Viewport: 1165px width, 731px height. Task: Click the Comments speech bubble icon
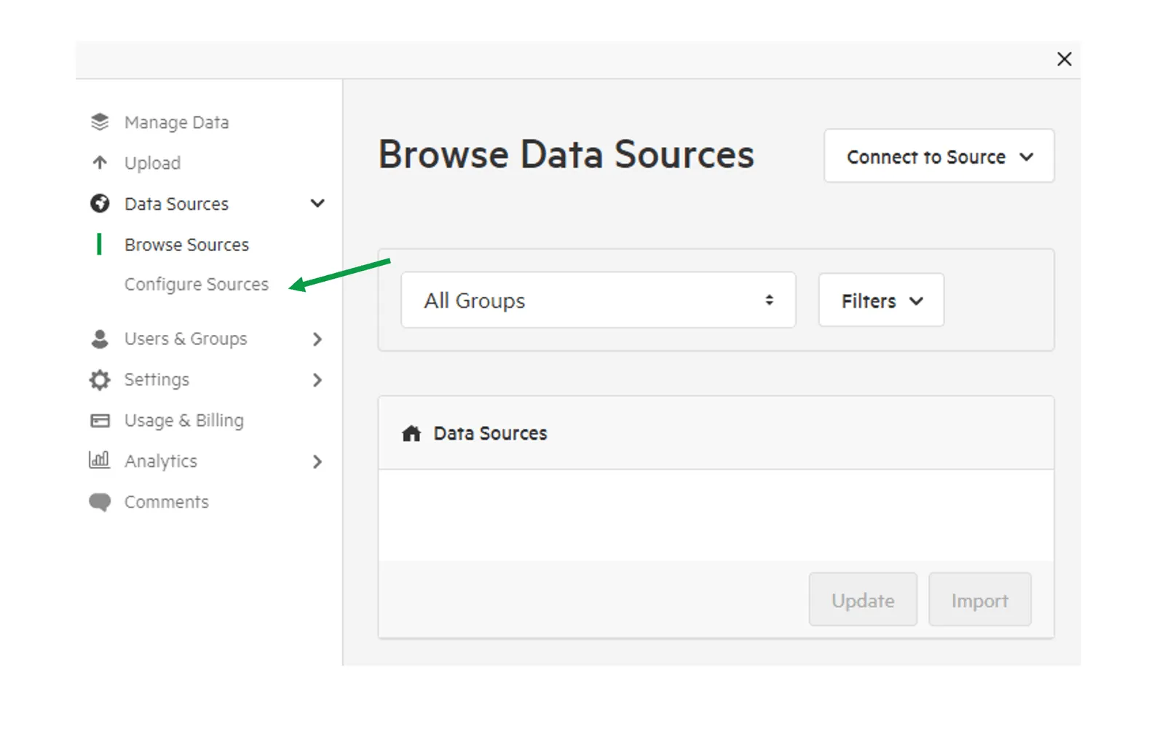pos(100,502)
